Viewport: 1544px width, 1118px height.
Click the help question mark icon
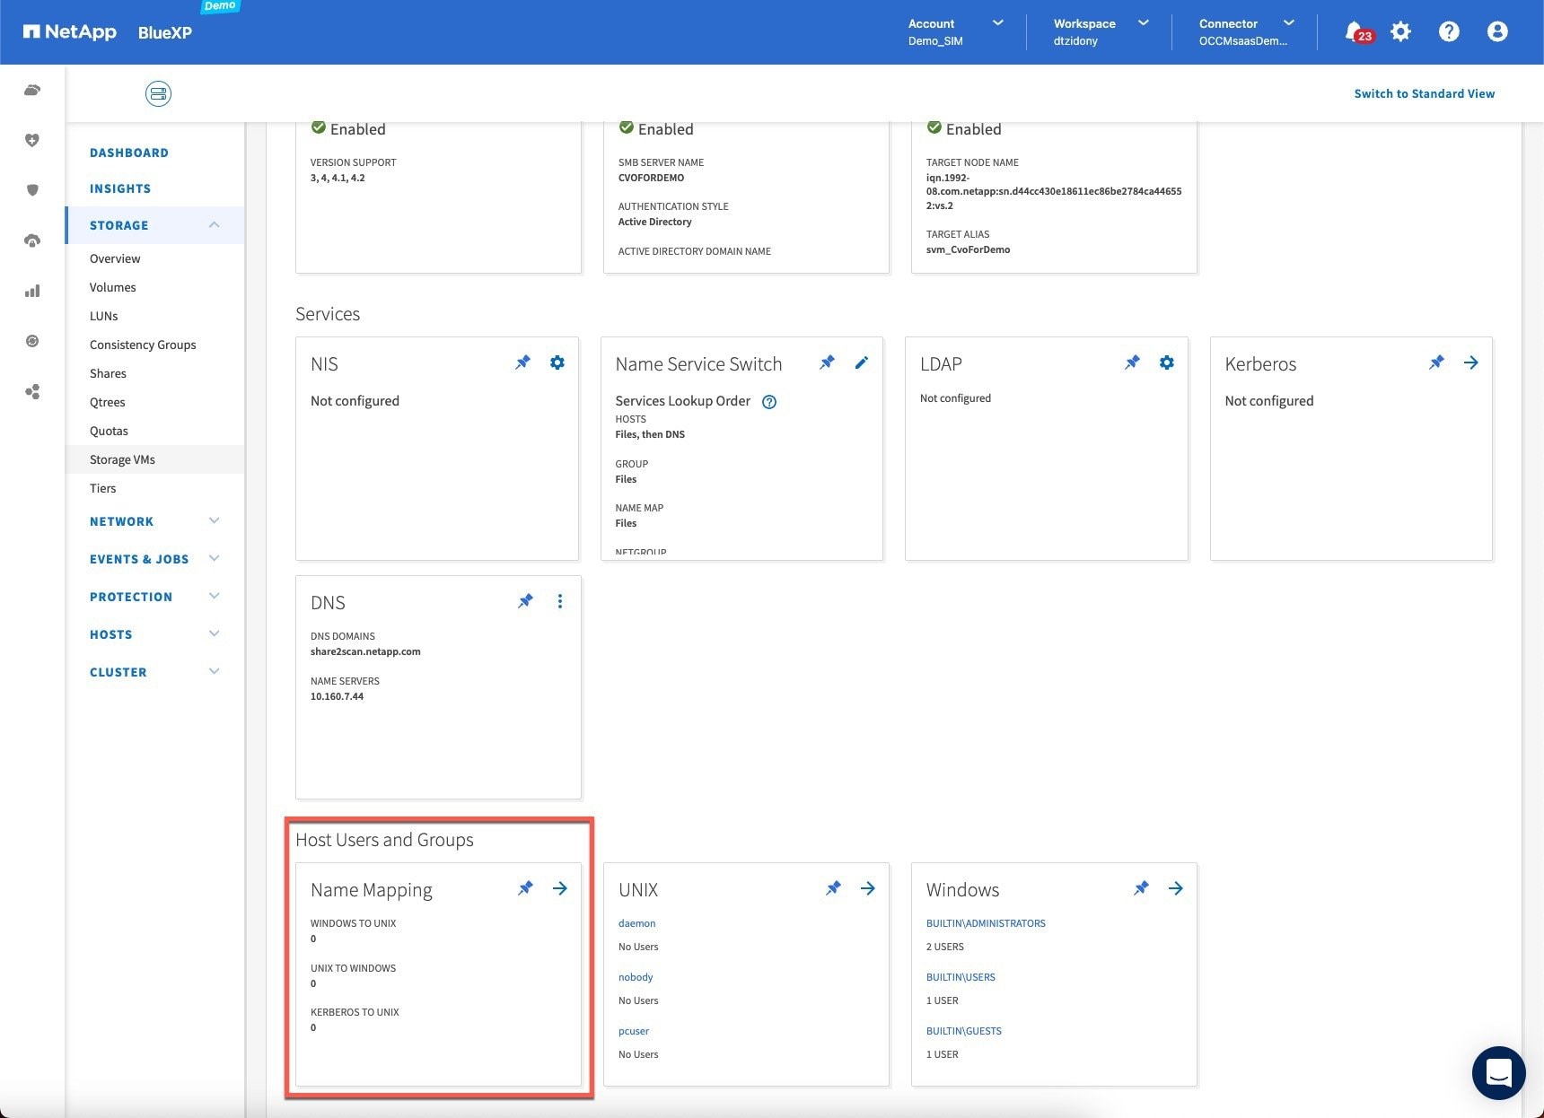(1449, 32)
